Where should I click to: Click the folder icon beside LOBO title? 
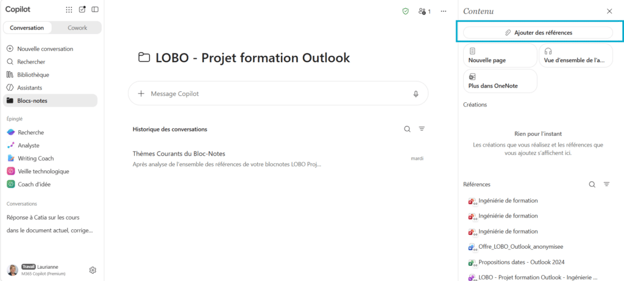144,58
